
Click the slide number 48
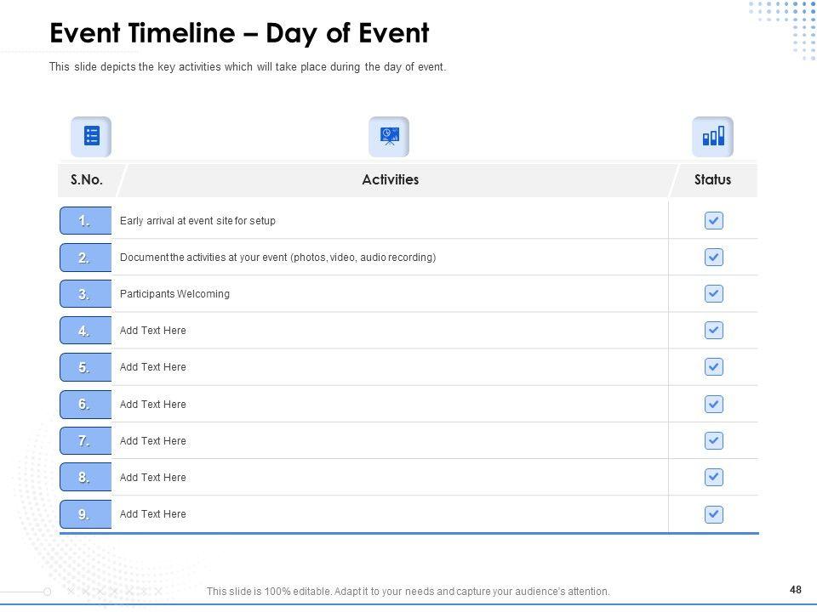coord(796,590)
